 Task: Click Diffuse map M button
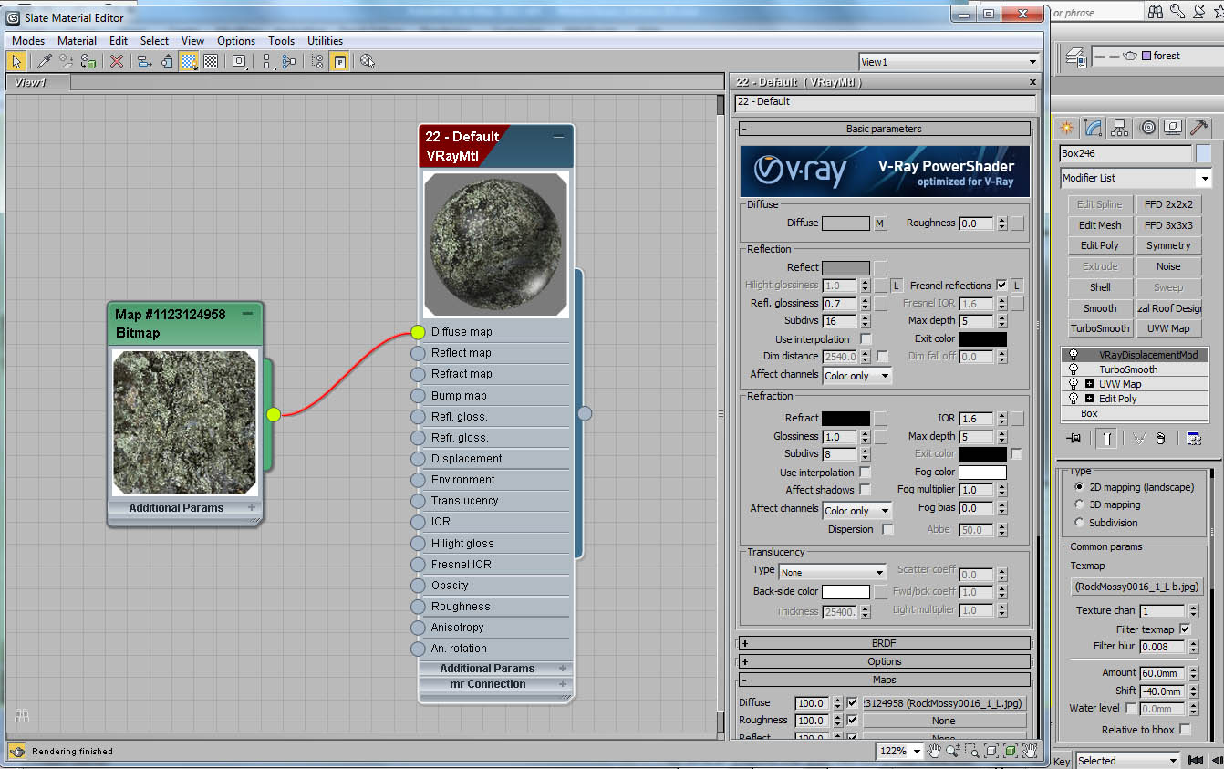pyautogui.click(x=880, y=223)
